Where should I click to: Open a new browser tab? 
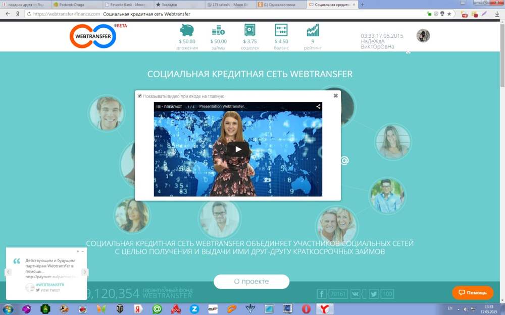[x=362, y=5]
